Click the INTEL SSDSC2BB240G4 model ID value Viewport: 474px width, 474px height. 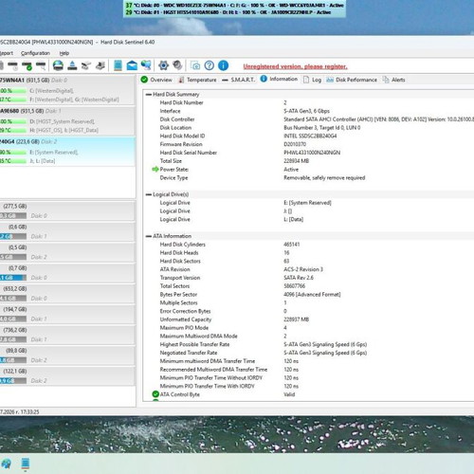click(310, 136)
